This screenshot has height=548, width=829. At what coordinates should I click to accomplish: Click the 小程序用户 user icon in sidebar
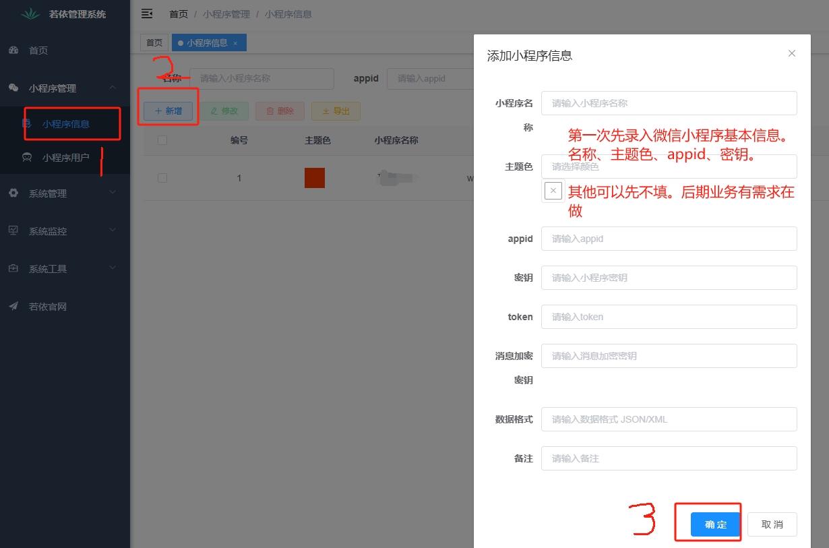pyautogui.click(x=27, y=158)
